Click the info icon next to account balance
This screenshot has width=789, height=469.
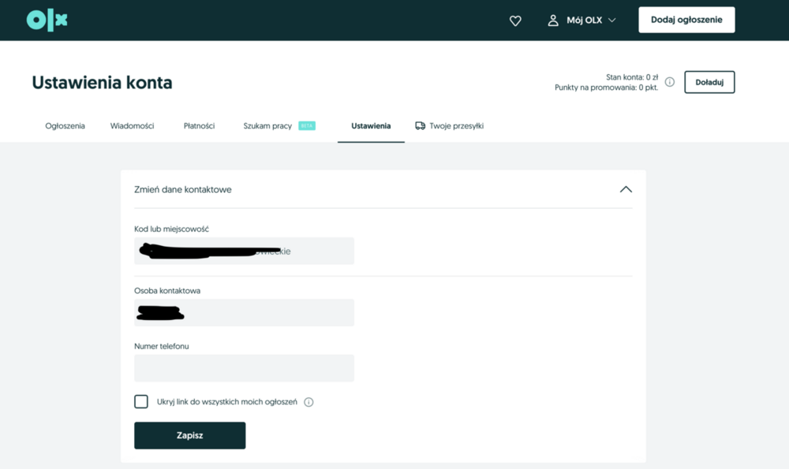click(x=669, y=81)
